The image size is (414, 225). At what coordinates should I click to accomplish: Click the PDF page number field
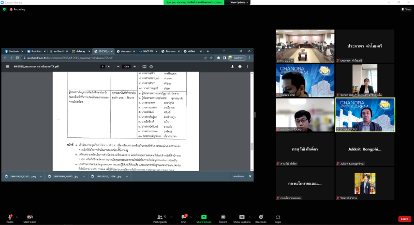pos(103,67)
